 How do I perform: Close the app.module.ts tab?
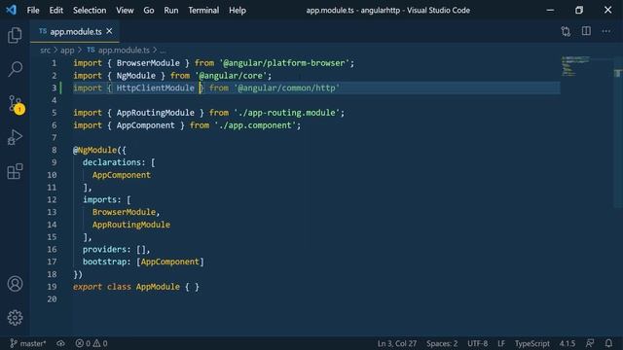(109, 31)
